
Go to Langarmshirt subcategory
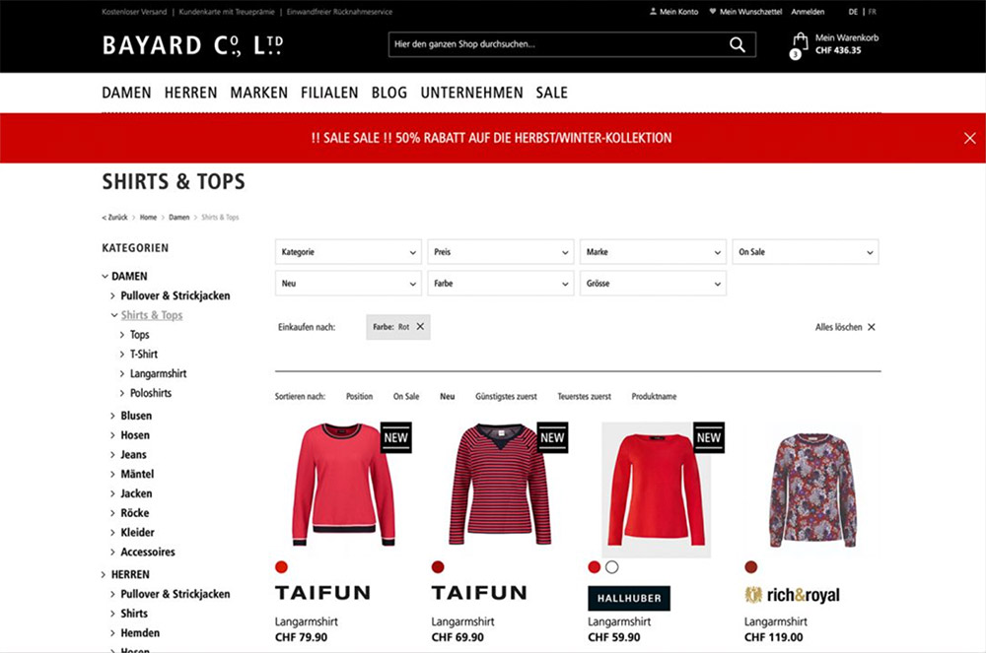[x=158, y=373]
